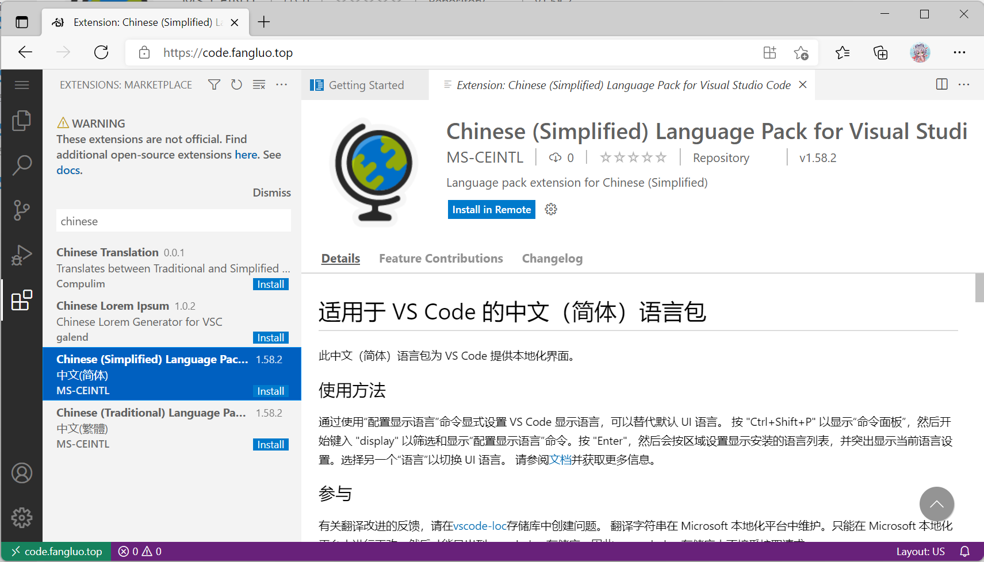Open the browser profile avatar

click(x=920, y=52)
